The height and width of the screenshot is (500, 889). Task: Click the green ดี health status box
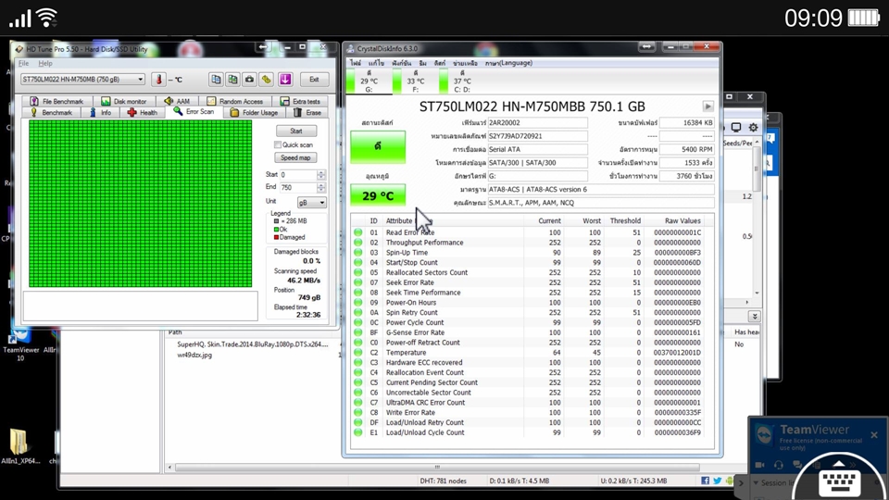[x=378, y=146]
